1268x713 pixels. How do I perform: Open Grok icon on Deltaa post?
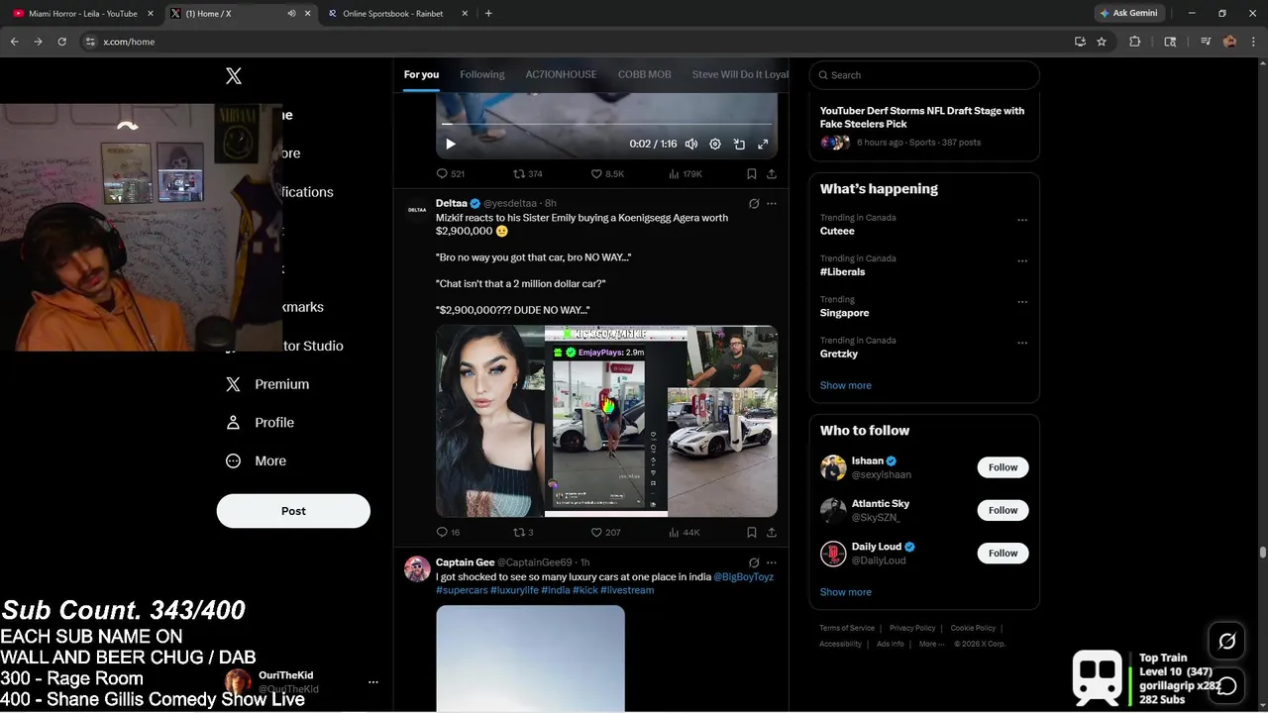tap(754, 203)
